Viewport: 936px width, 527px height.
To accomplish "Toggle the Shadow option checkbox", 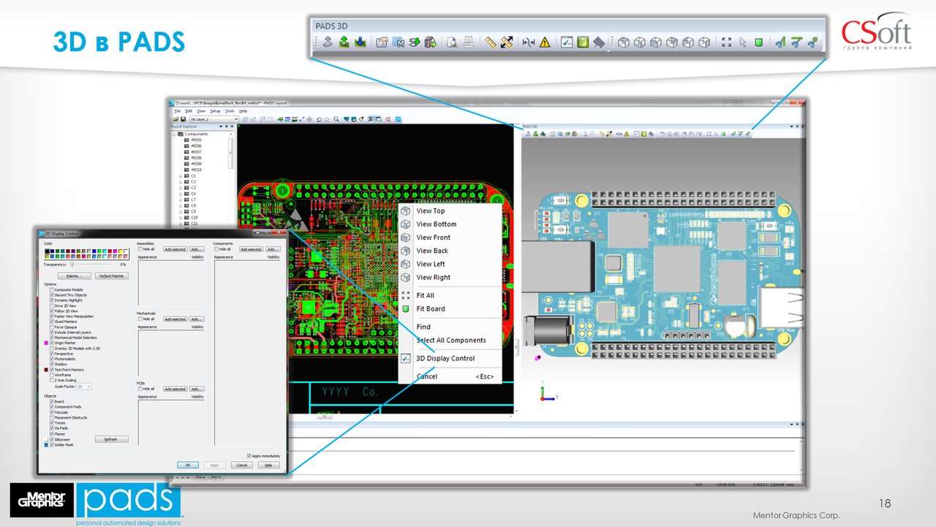I will 52,364.
